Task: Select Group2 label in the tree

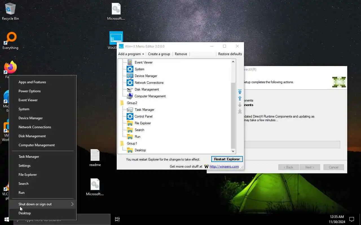Action: pos(132,103)
